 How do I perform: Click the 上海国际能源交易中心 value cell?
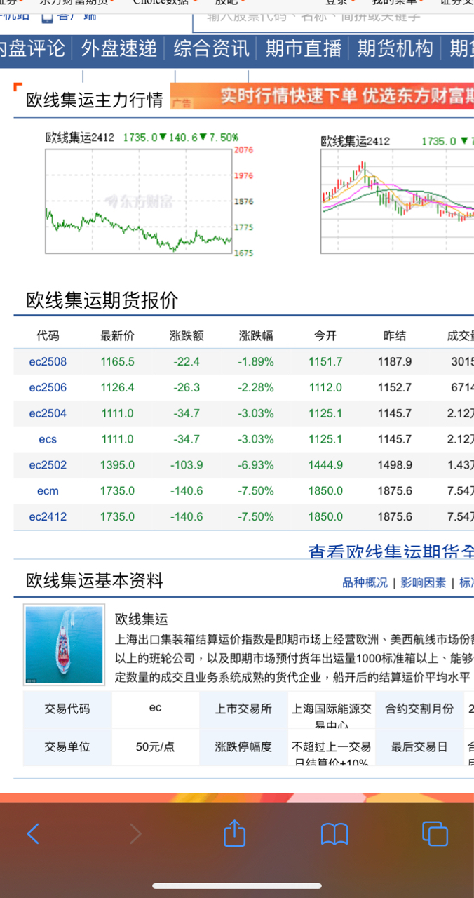point(332,709)
